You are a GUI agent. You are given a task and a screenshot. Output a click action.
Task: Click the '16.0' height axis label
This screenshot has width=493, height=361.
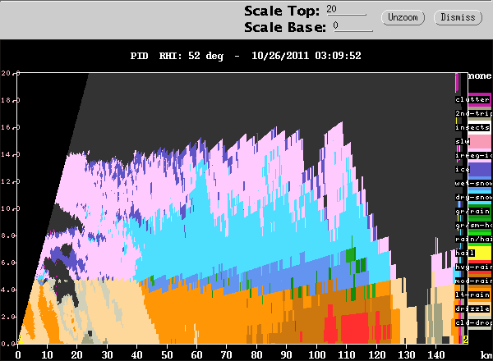click(11, 127)
